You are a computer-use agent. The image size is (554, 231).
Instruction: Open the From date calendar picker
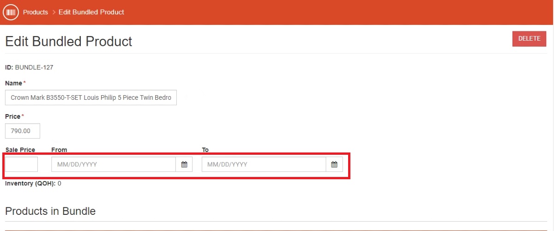[184, 164]
